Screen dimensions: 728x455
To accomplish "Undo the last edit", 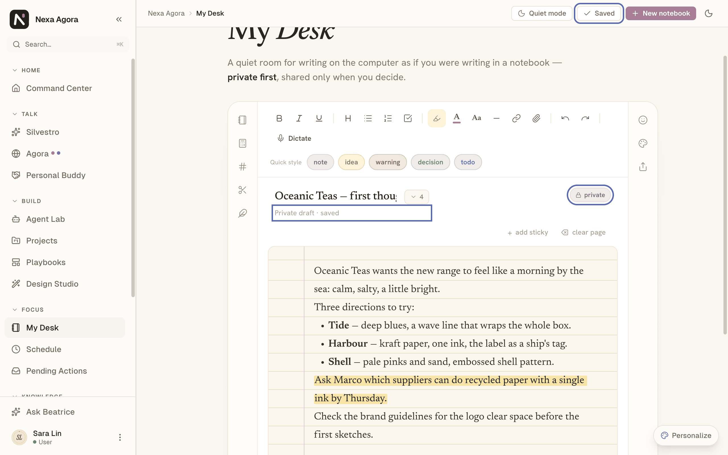I will pyautogui.click(x=565, y=118).
